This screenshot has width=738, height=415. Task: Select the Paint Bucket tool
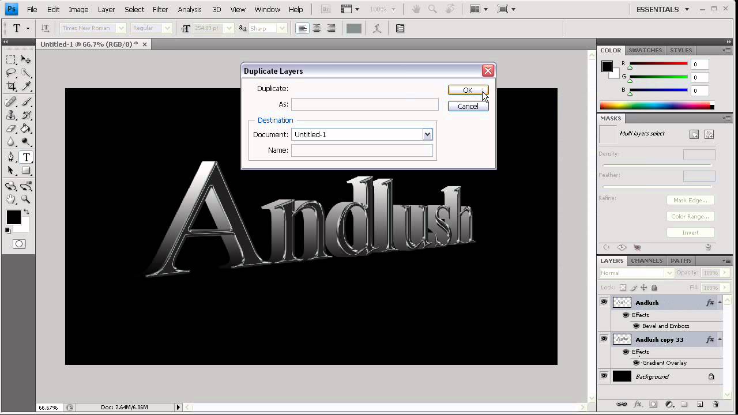coord(26,129)
